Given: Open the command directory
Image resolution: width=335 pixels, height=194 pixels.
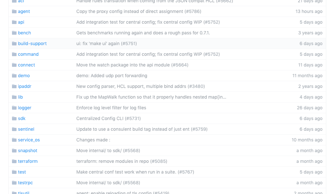Looking at the screenshot, I should [28, 54].
